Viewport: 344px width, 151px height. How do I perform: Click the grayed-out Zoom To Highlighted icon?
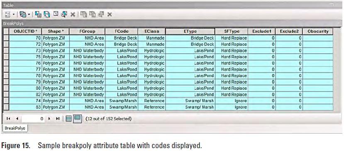[x=101, y=14]
